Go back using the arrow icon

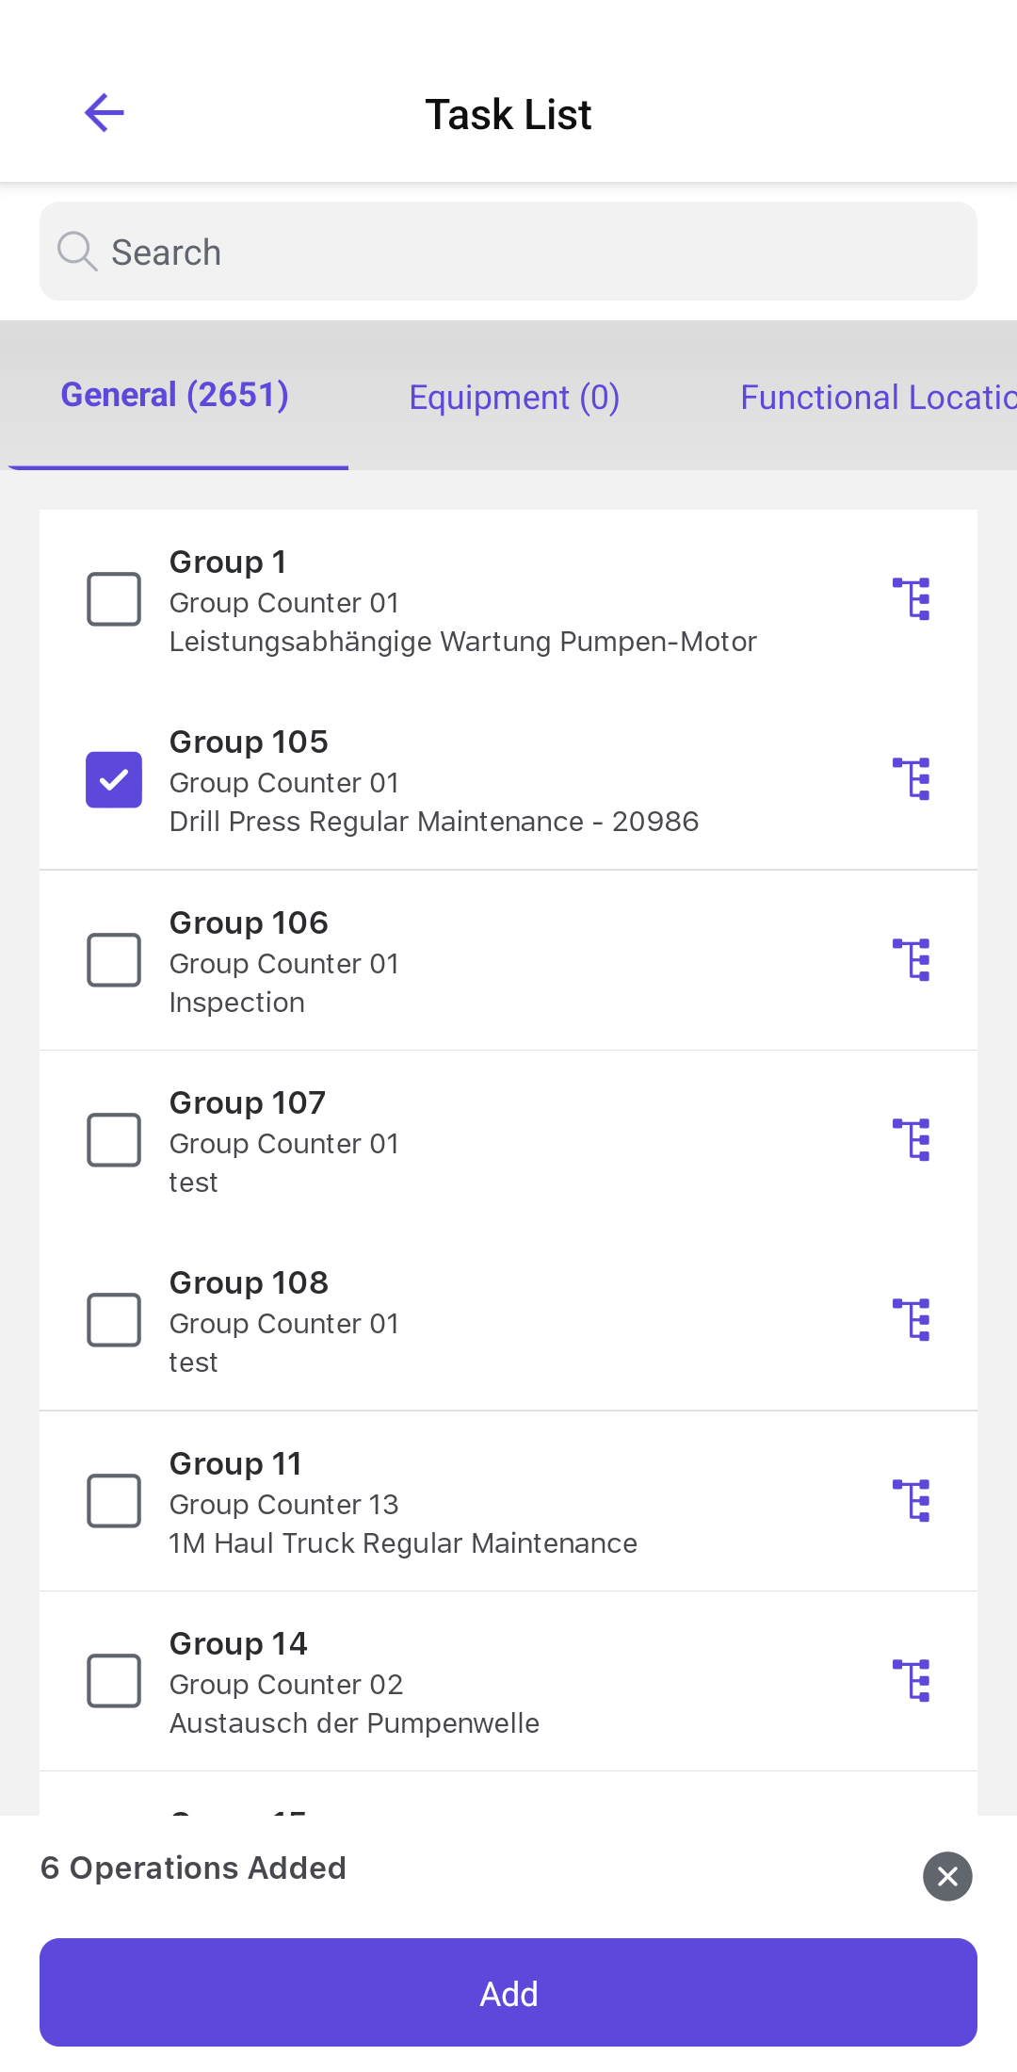click(x=104, y=113)
